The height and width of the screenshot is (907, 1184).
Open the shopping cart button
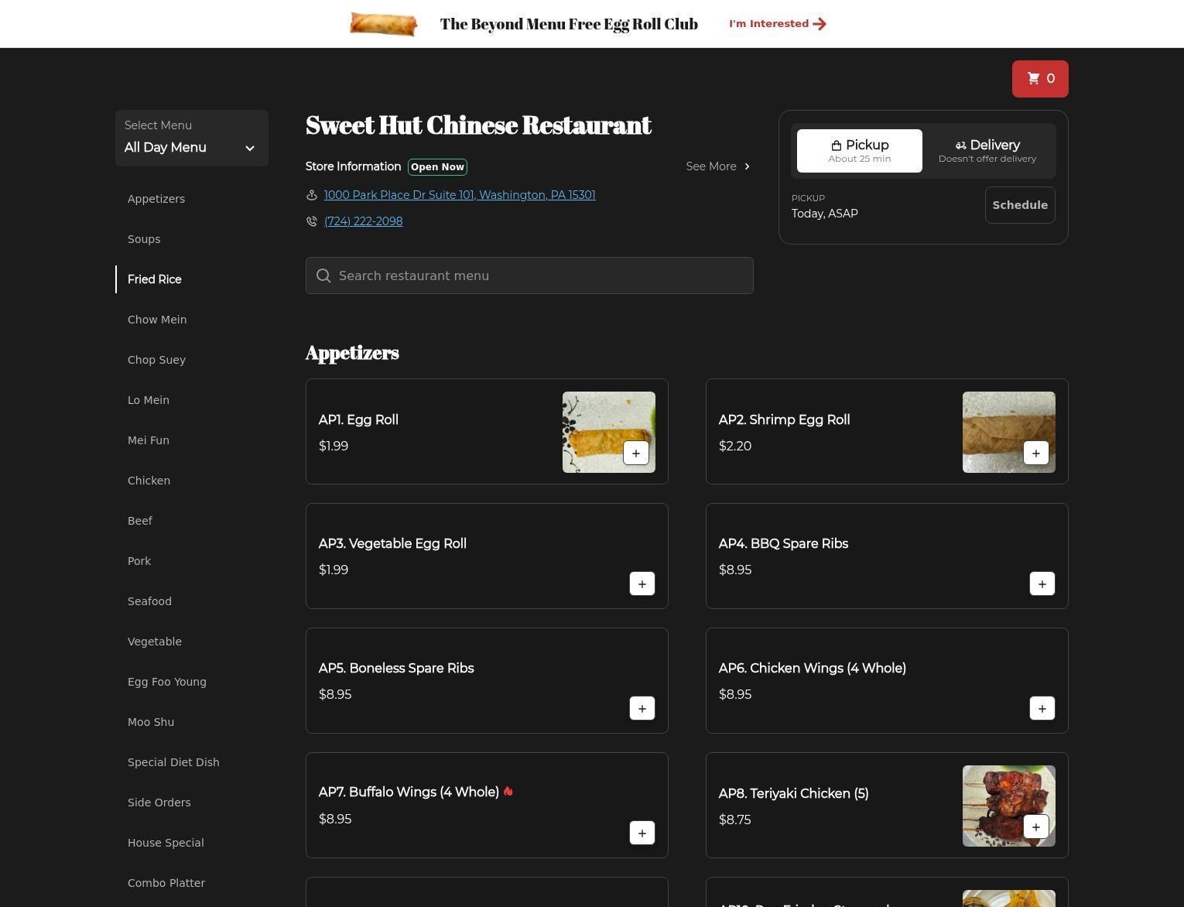pyautogui.click(x=1039, y=79)
